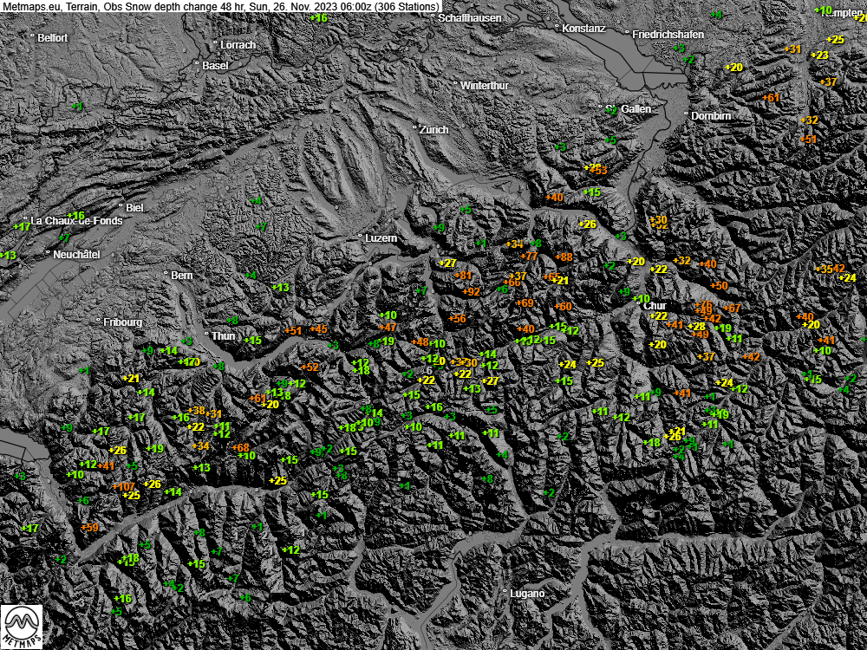This screenshot has height=650, width=867.
Task: Select the Basel city label
Action: tap(215, 65)
